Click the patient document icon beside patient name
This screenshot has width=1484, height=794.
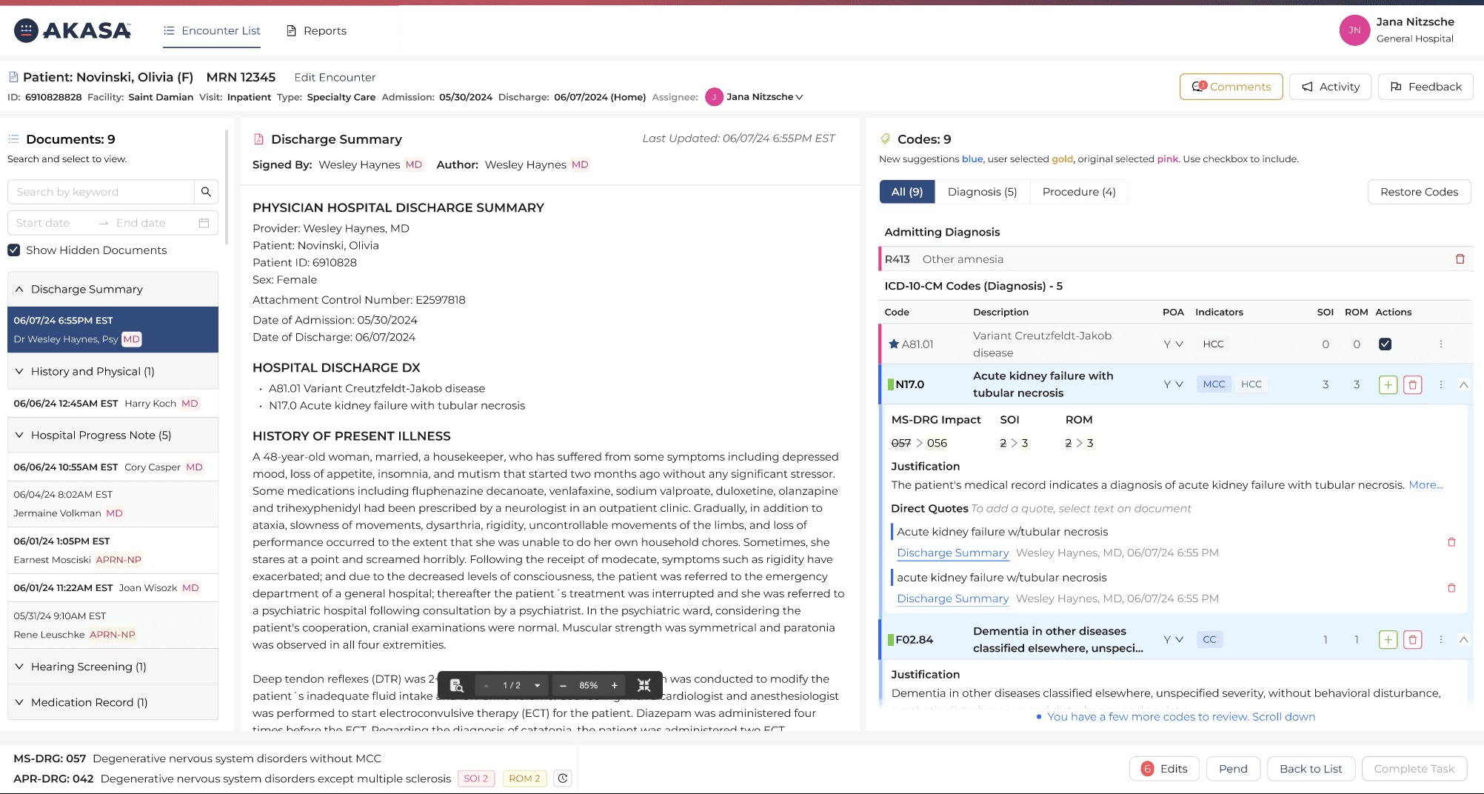(13, 77)
